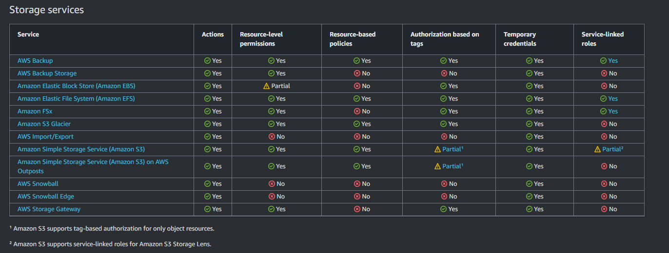Open the AWS Storage Gateway link
The height and width of the screenshot is (253, 669).
tap(49, 209)
